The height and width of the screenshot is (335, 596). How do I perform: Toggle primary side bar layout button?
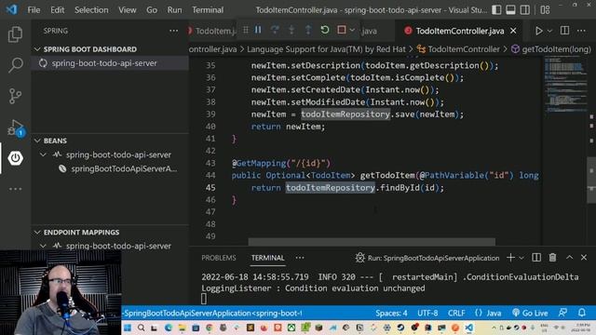[496, 10]
